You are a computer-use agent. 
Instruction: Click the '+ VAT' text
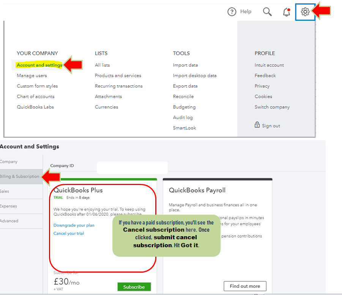[x=58, y=289]
